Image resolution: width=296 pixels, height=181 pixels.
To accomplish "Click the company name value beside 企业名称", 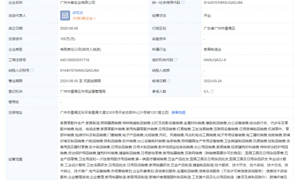I will coord(77,3).
